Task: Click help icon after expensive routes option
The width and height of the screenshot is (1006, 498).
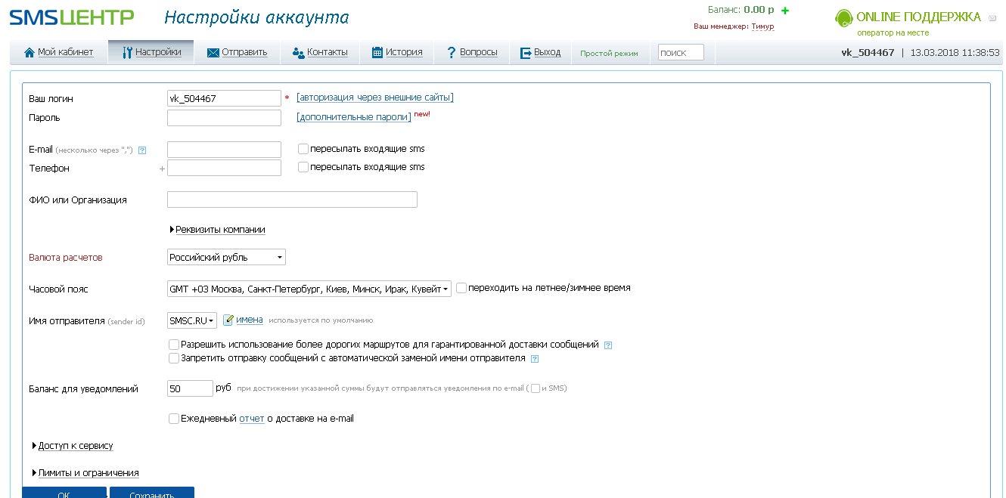Action: [608, 345]
